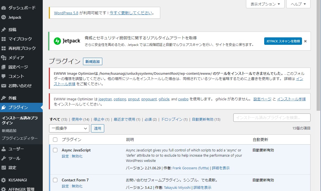Viewport: 321px width, 191px height.
Task: Open the pngquant link
Action: click(x=149, y=99)
